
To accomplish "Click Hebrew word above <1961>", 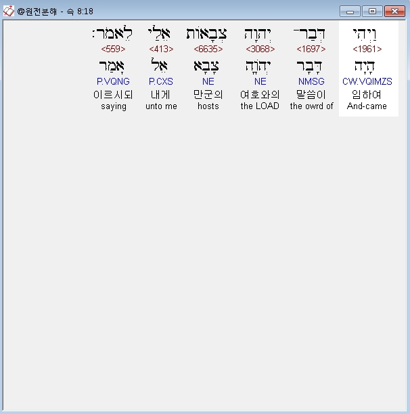I will 365,35.
